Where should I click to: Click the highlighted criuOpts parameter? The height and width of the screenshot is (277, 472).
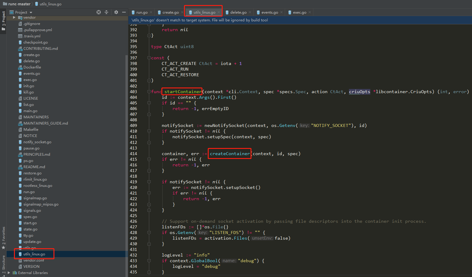(x=359, y=92)
